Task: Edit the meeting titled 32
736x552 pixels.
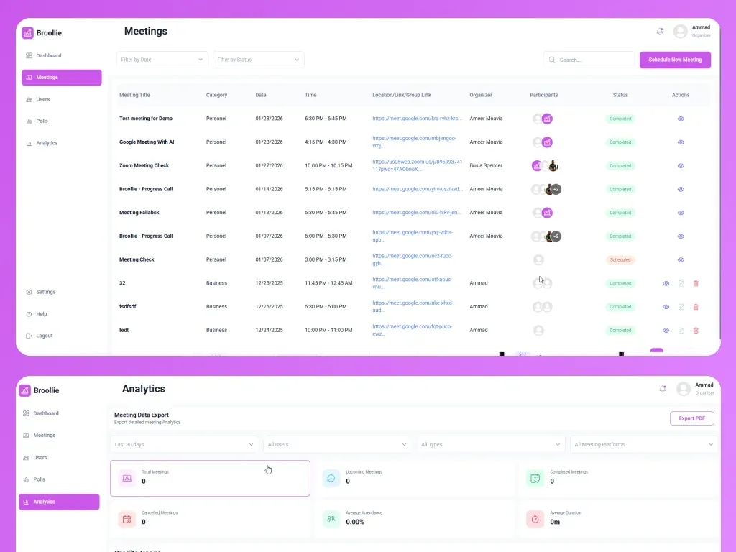Action: point(681,283)
